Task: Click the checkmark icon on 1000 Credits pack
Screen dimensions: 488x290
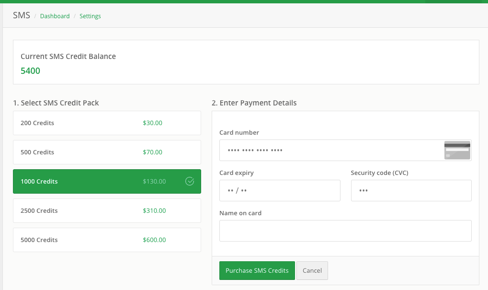Action: tap(190, 181)
